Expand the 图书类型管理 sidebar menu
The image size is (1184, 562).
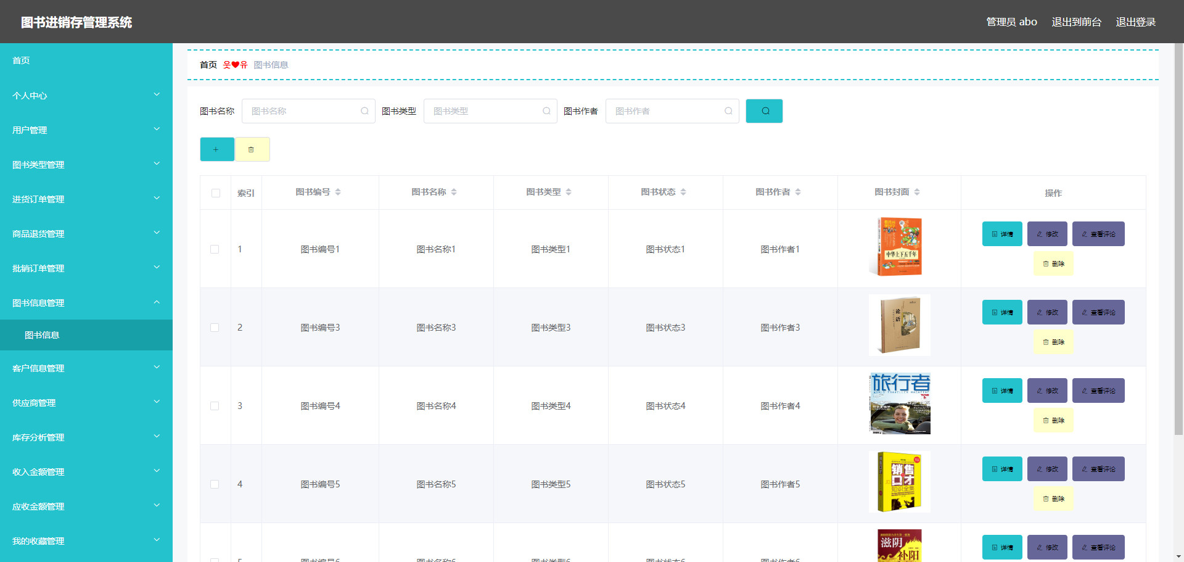point(86,165)
